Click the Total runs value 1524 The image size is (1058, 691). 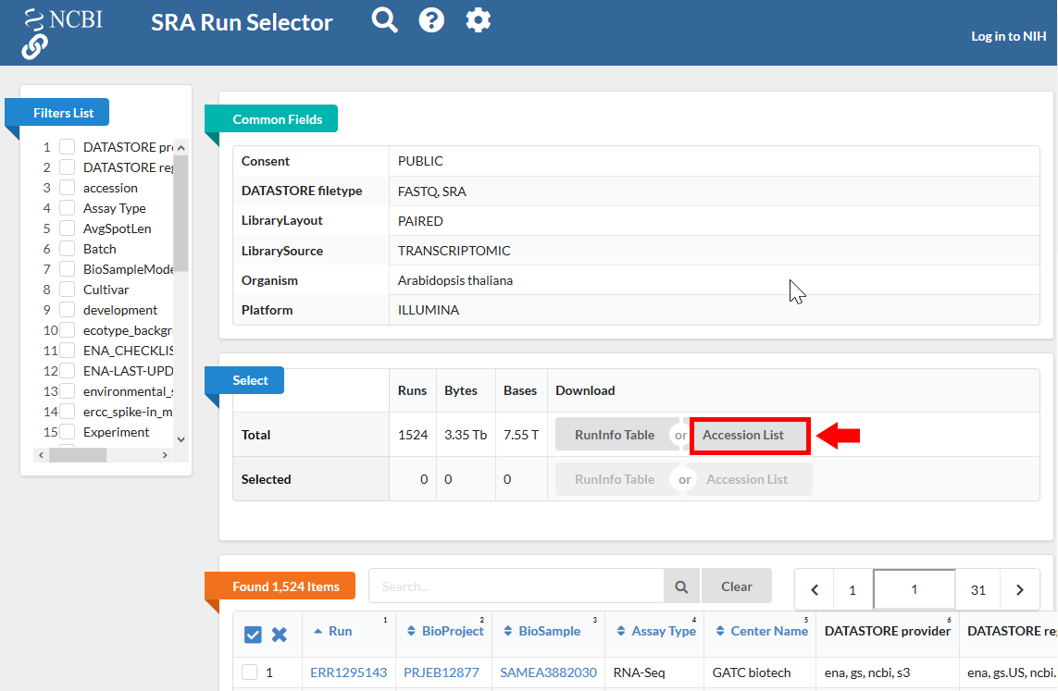pyautogui.click(x=413, y=435)
